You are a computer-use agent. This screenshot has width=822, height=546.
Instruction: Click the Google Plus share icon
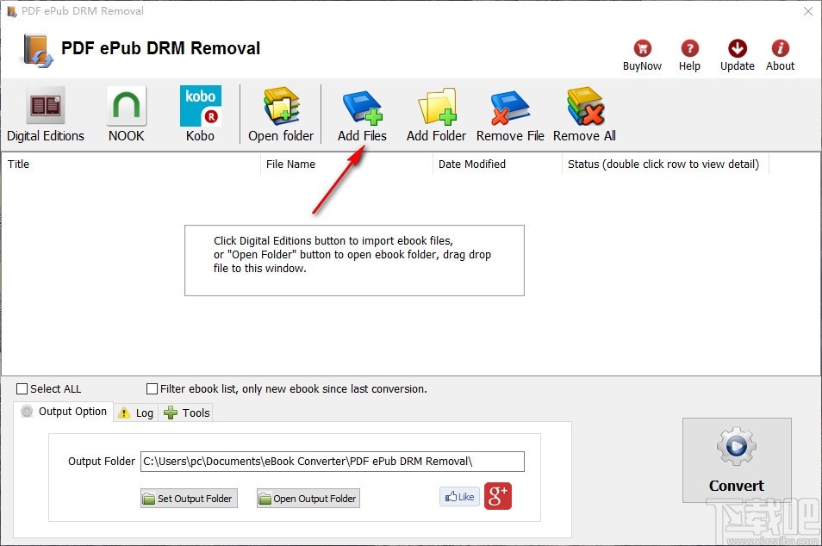pyautogui.click(x=497, y=496)
